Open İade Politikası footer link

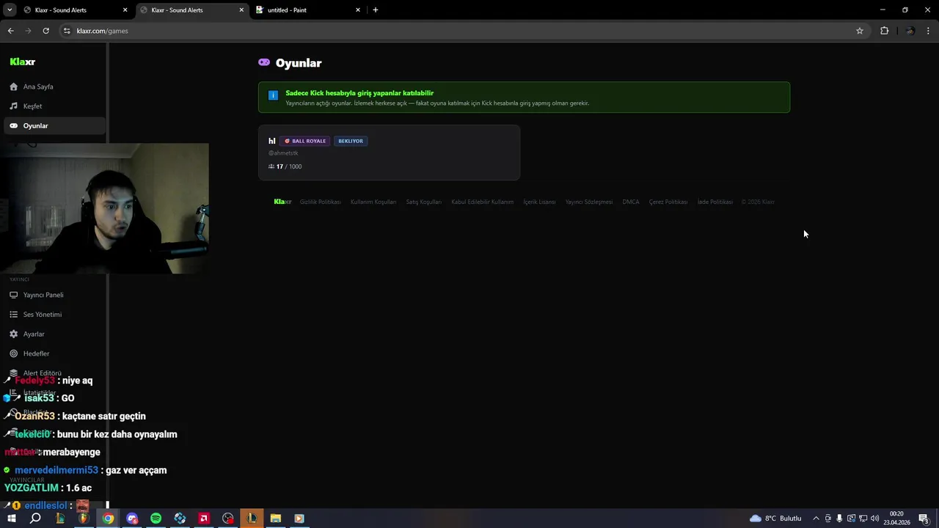pyautogui.click(x=715, y=202)
